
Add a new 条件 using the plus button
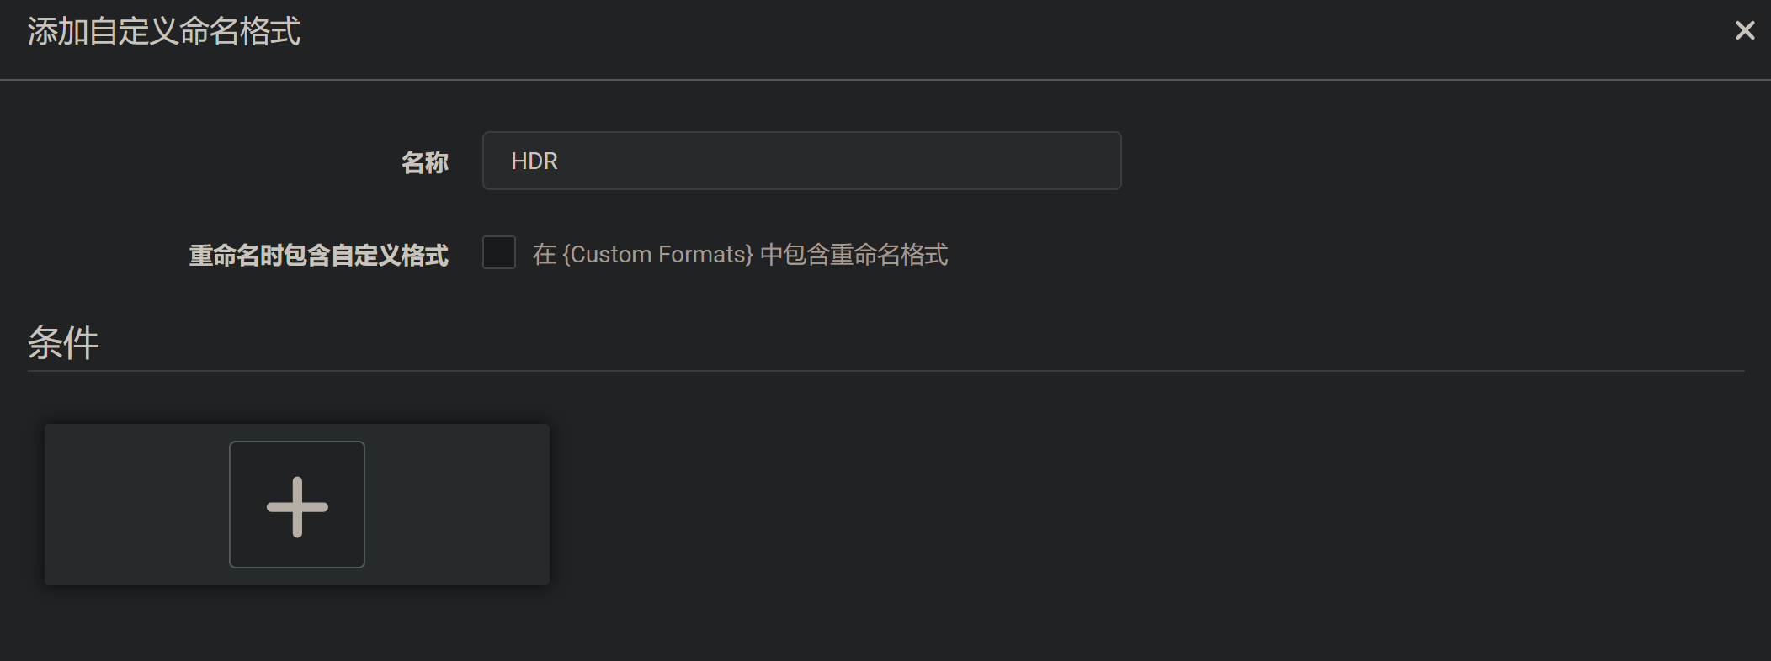[297, 505]
